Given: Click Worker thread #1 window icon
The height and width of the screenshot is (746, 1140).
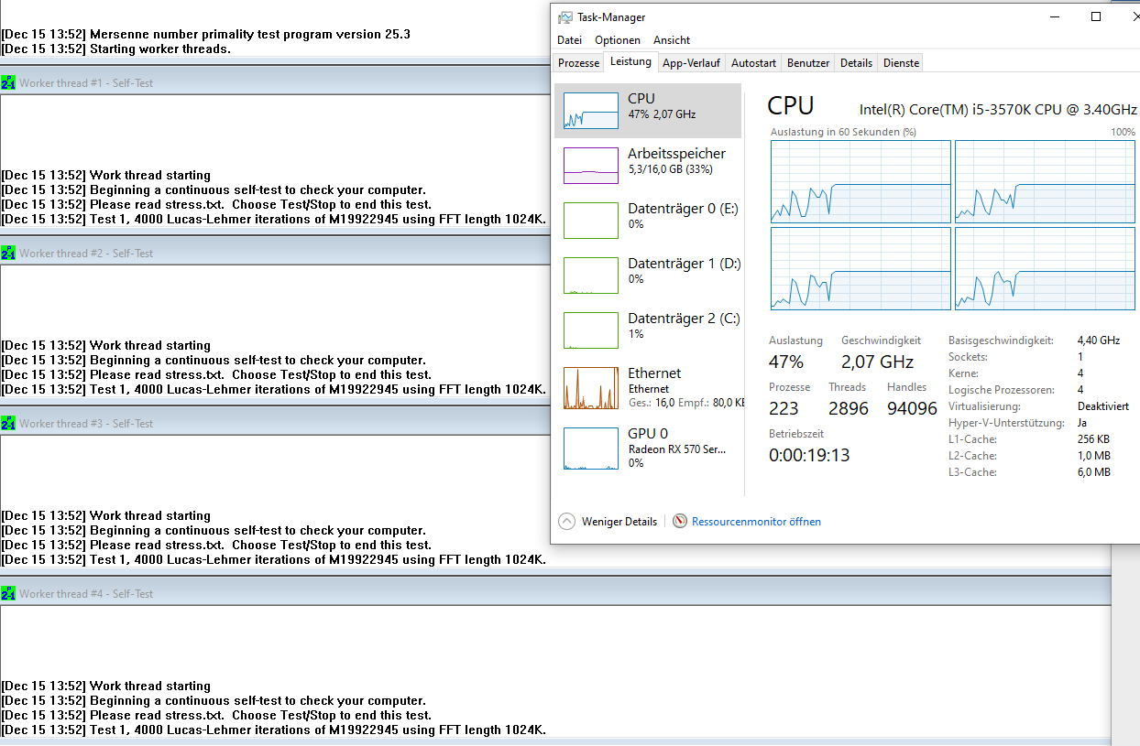Looking at the screenshot, I should click(x=8, y=82).
